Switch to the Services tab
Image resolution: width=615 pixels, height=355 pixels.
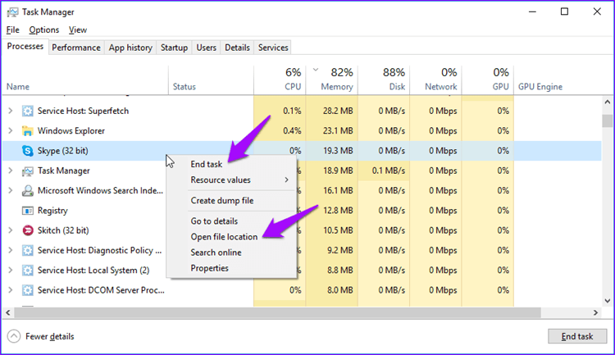coord(273,48)
